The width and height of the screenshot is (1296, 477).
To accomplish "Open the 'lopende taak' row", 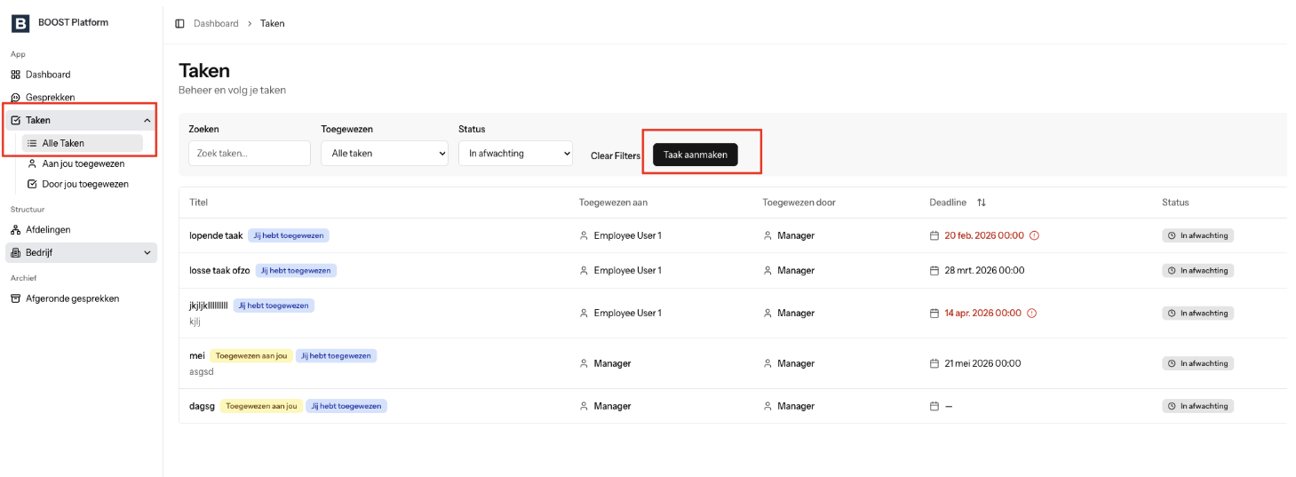I will [x=732, y=235].
